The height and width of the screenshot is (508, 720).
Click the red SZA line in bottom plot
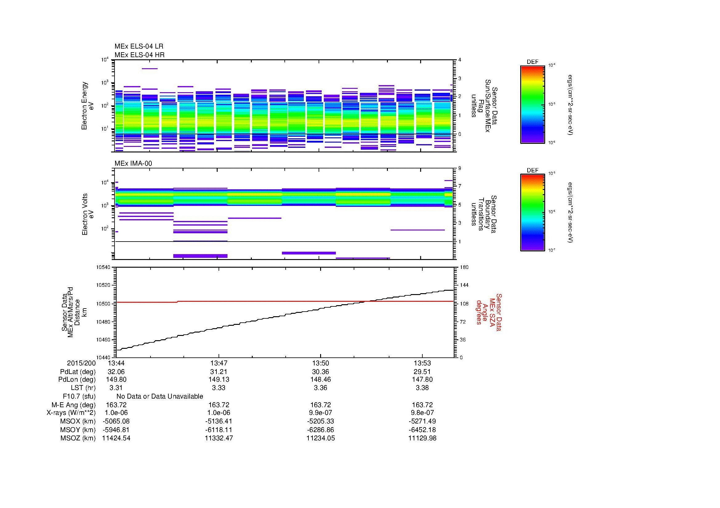tap(285, 301)
